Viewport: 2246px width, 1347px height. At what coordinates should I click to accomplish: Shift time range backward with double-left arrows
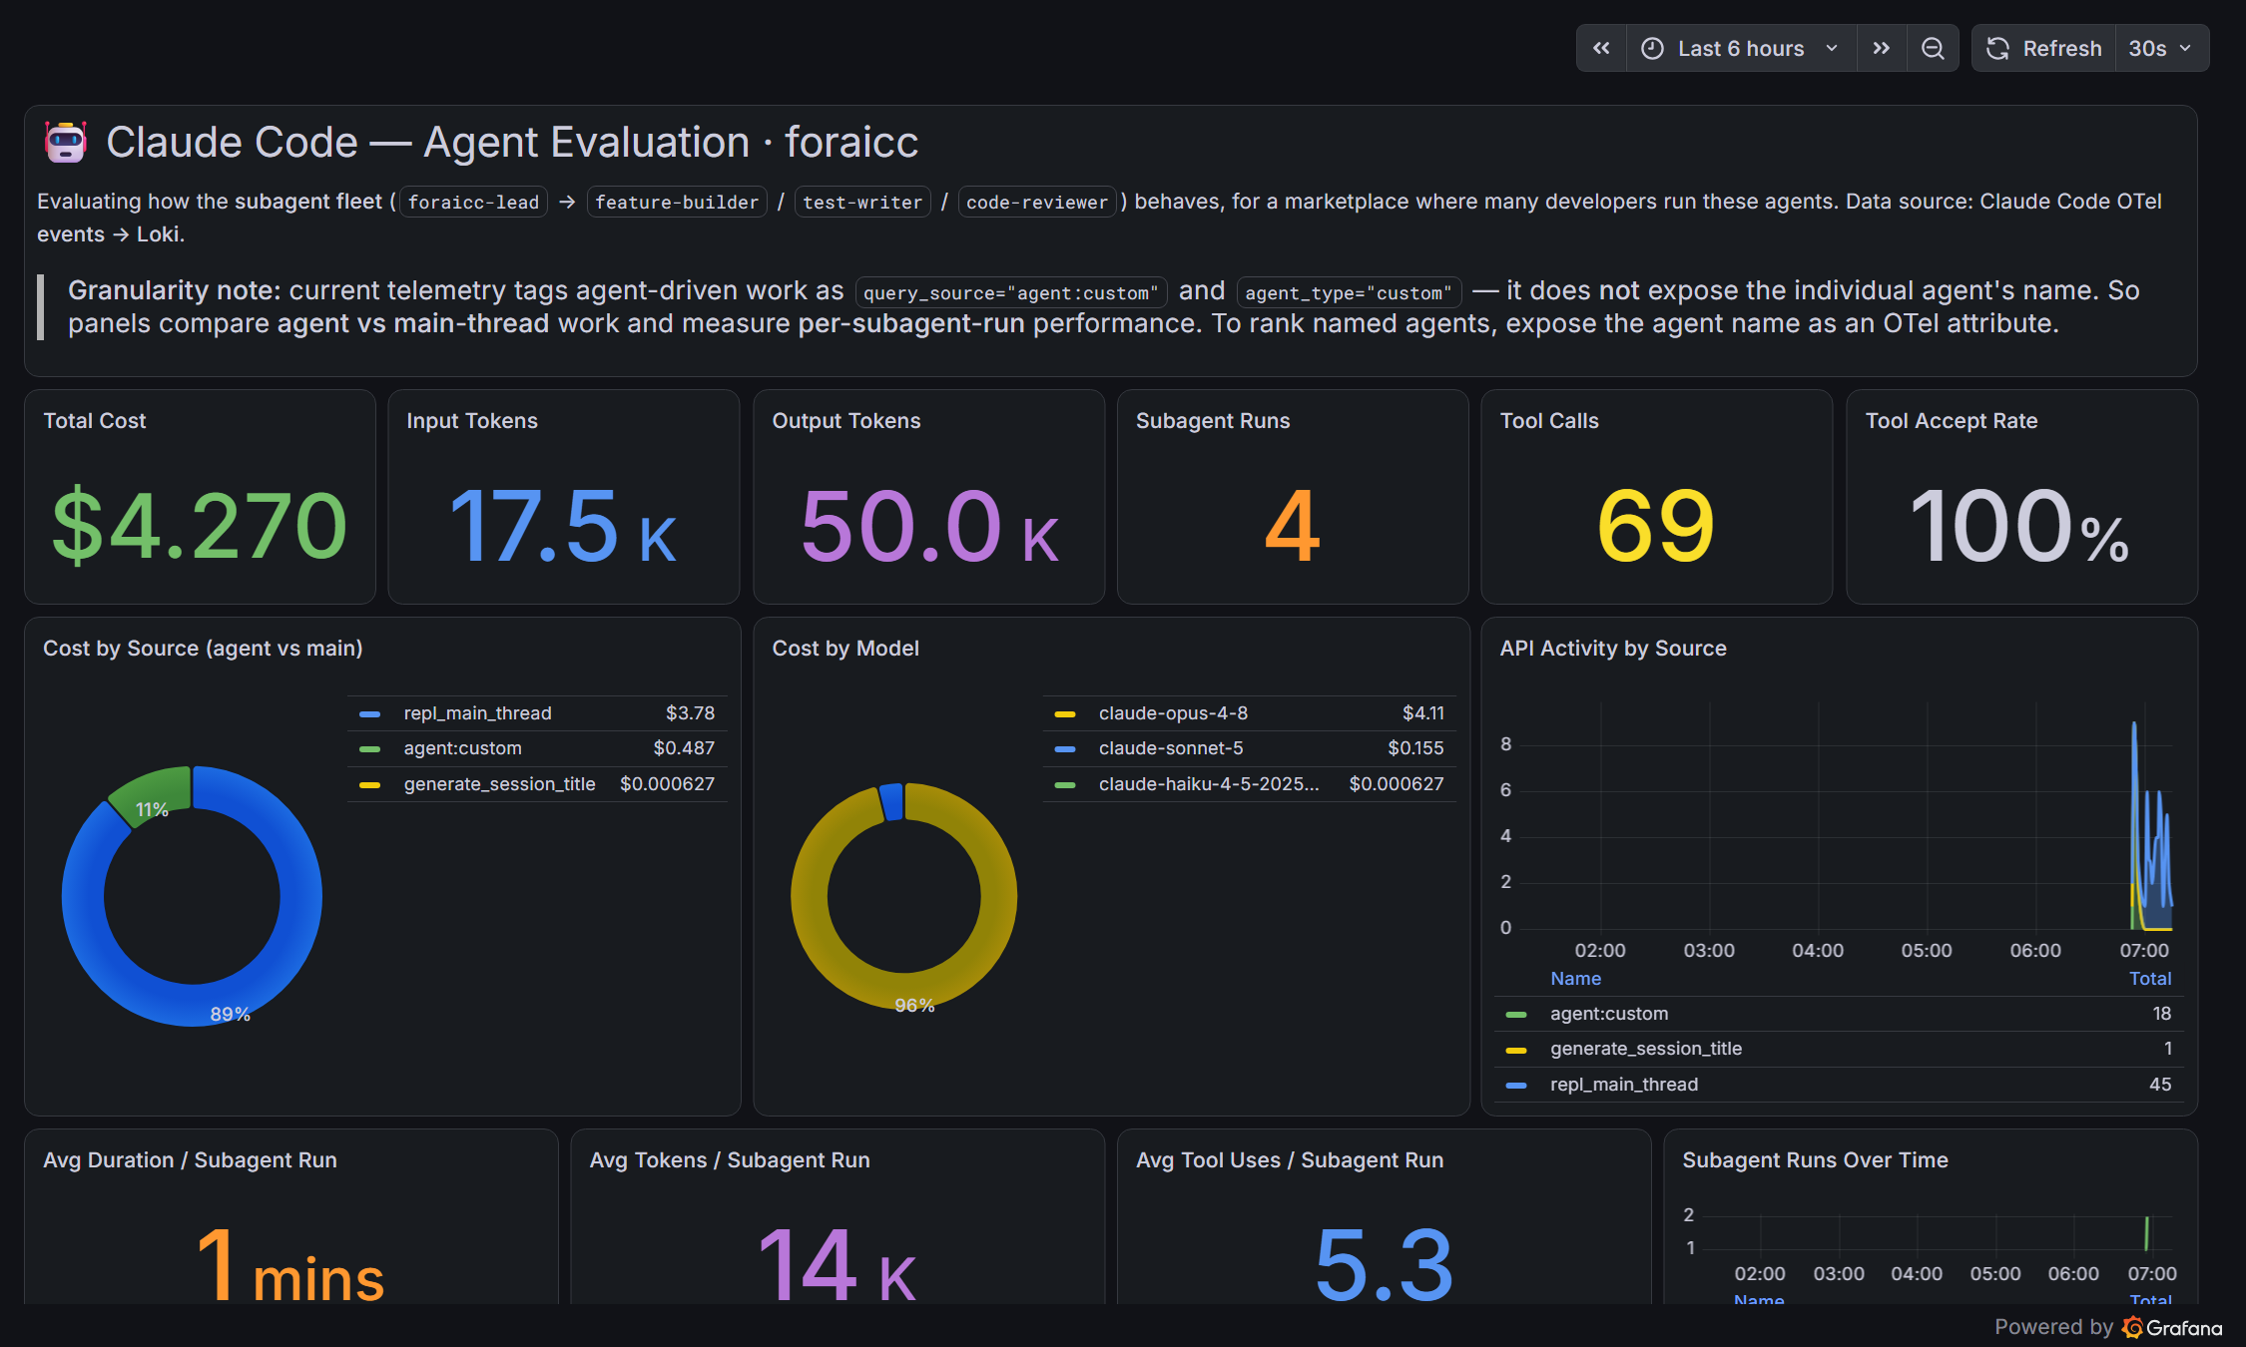pyautogui.click(x=1601, y=48)
